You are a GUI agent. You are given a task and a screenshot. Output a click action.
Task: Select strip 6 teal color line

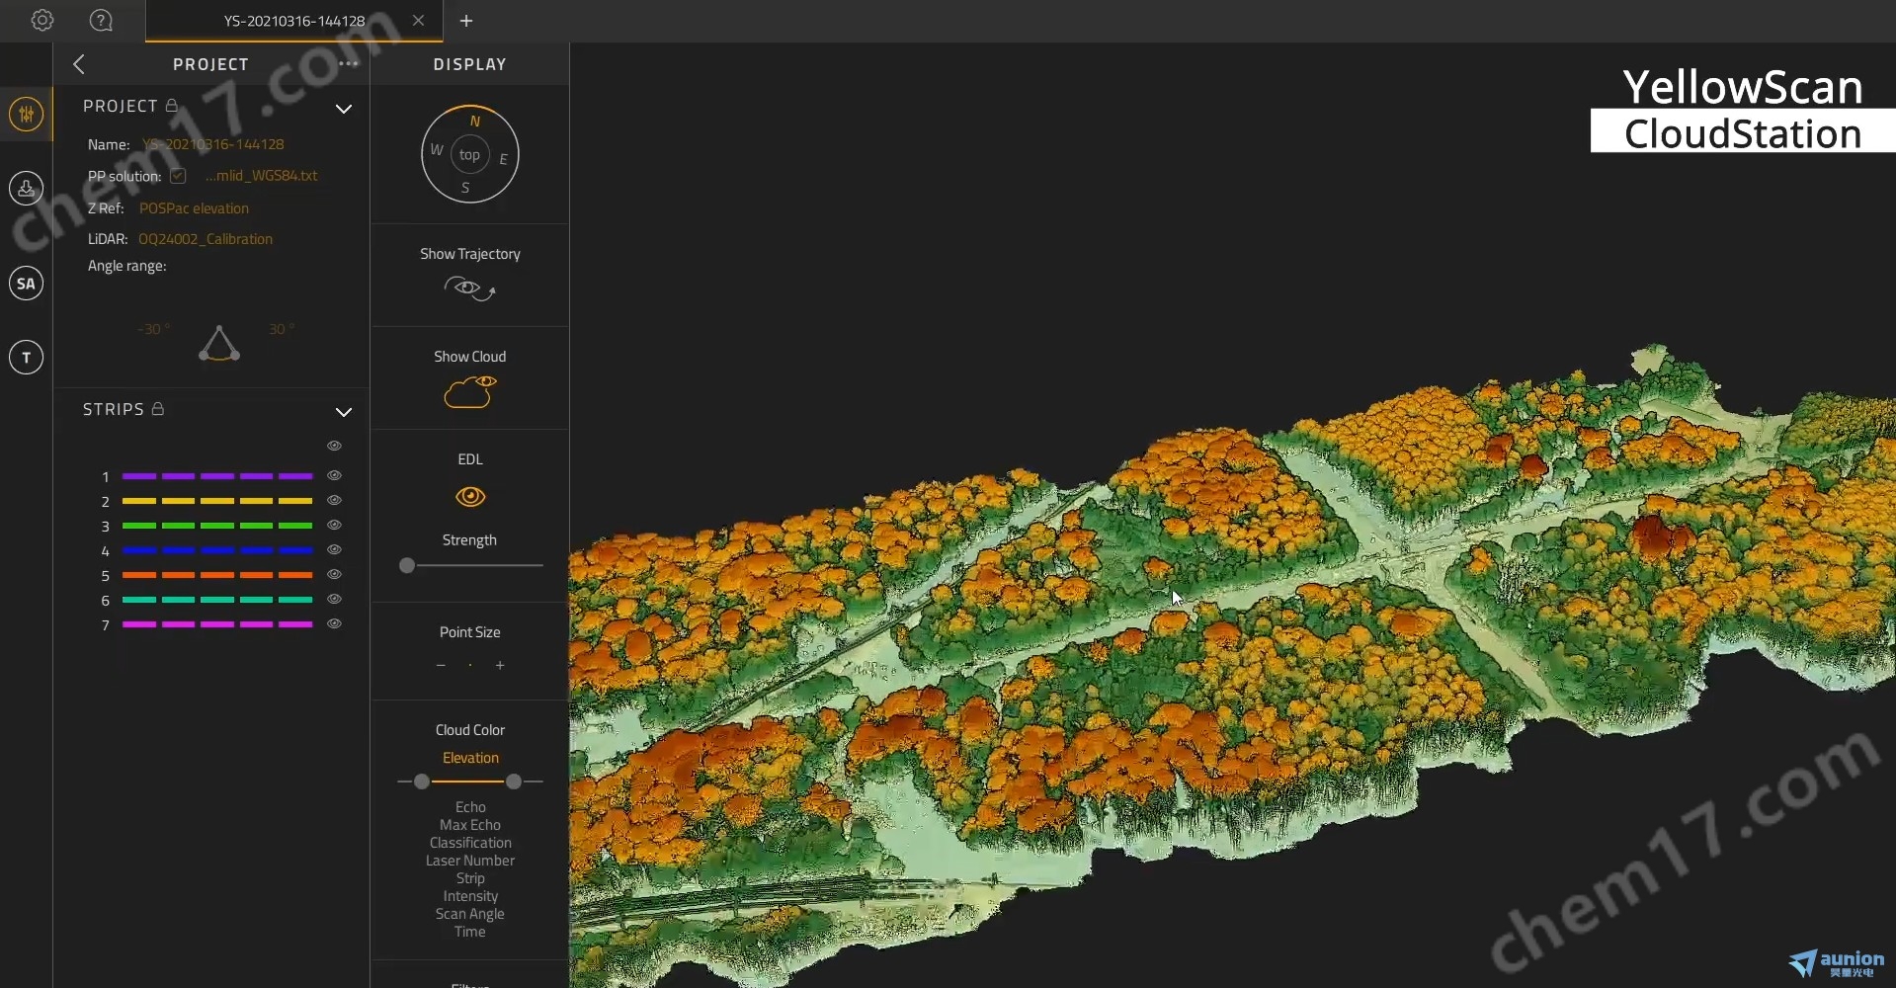217,600
